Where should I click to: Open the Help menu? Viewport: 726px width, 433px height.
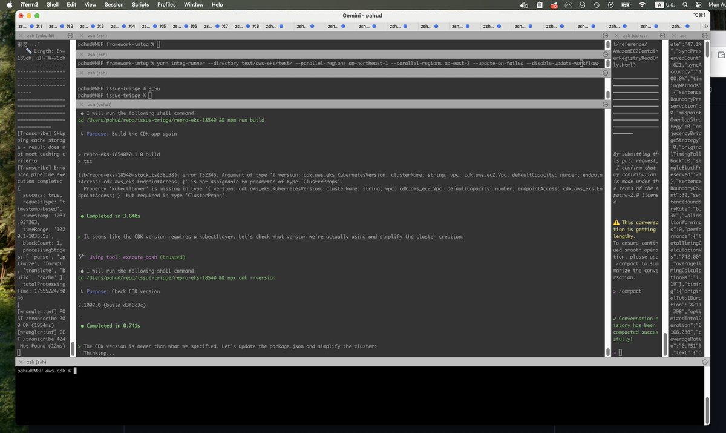(218, 4)
